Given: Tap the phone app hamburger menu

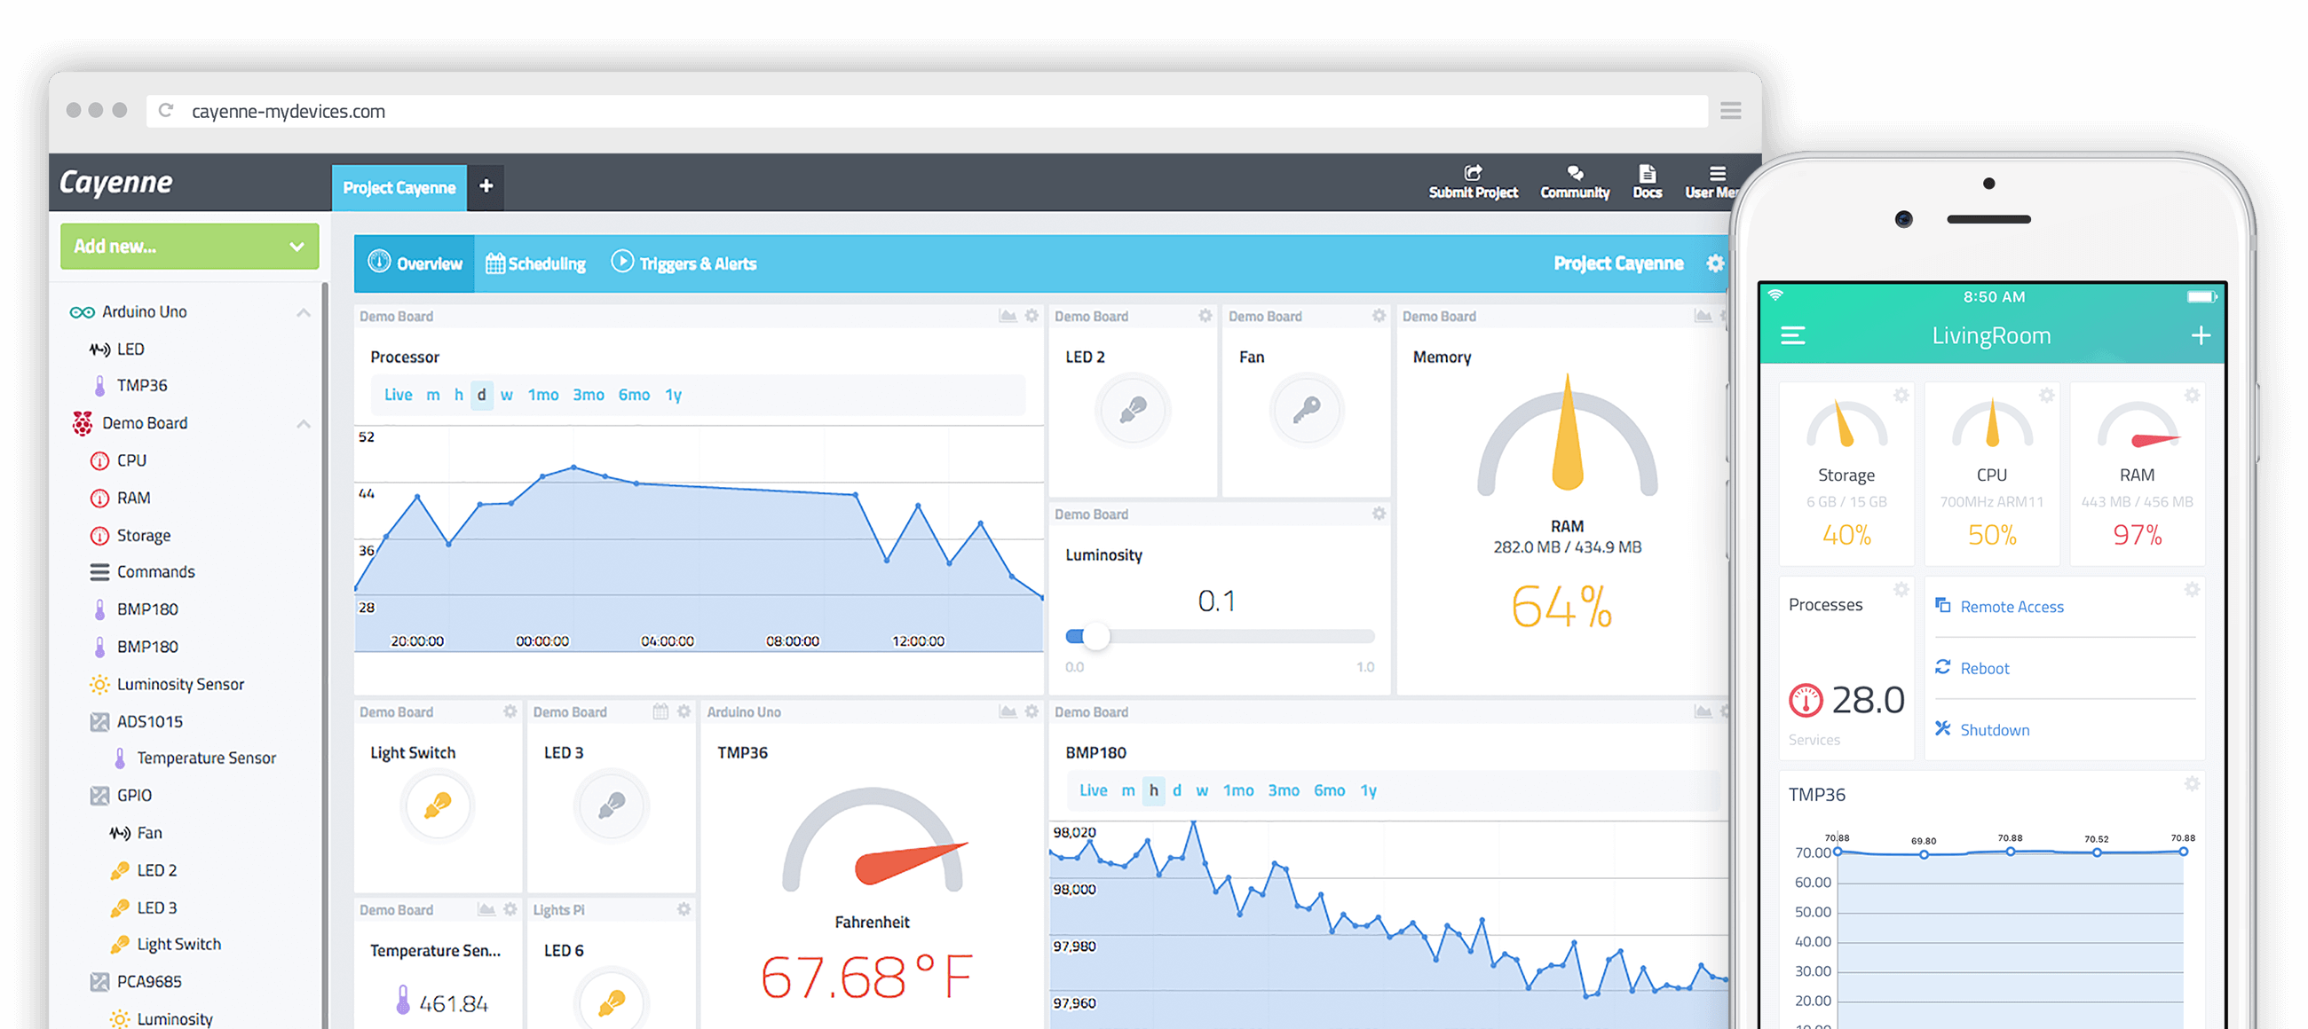Looking at the screenshot, I should (1792, 336).
